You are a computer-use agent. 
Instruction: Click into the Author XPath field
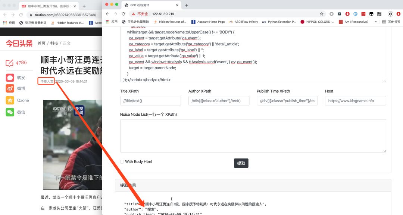click(x=219, y=101)
